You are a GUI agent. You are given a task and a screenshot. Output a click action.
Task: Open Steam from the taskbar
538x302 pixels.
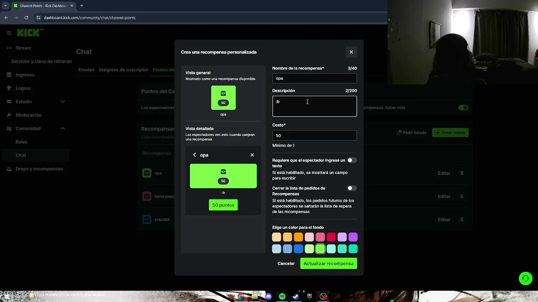tap(296, 297)
